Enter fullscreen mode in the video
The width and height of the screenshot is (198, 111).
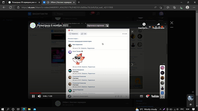point(163,96)
